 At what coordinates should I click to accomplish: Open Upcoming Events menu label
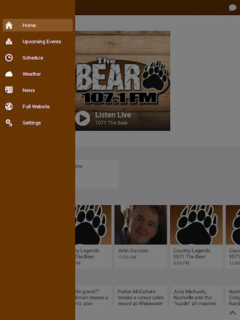(42, 42)
